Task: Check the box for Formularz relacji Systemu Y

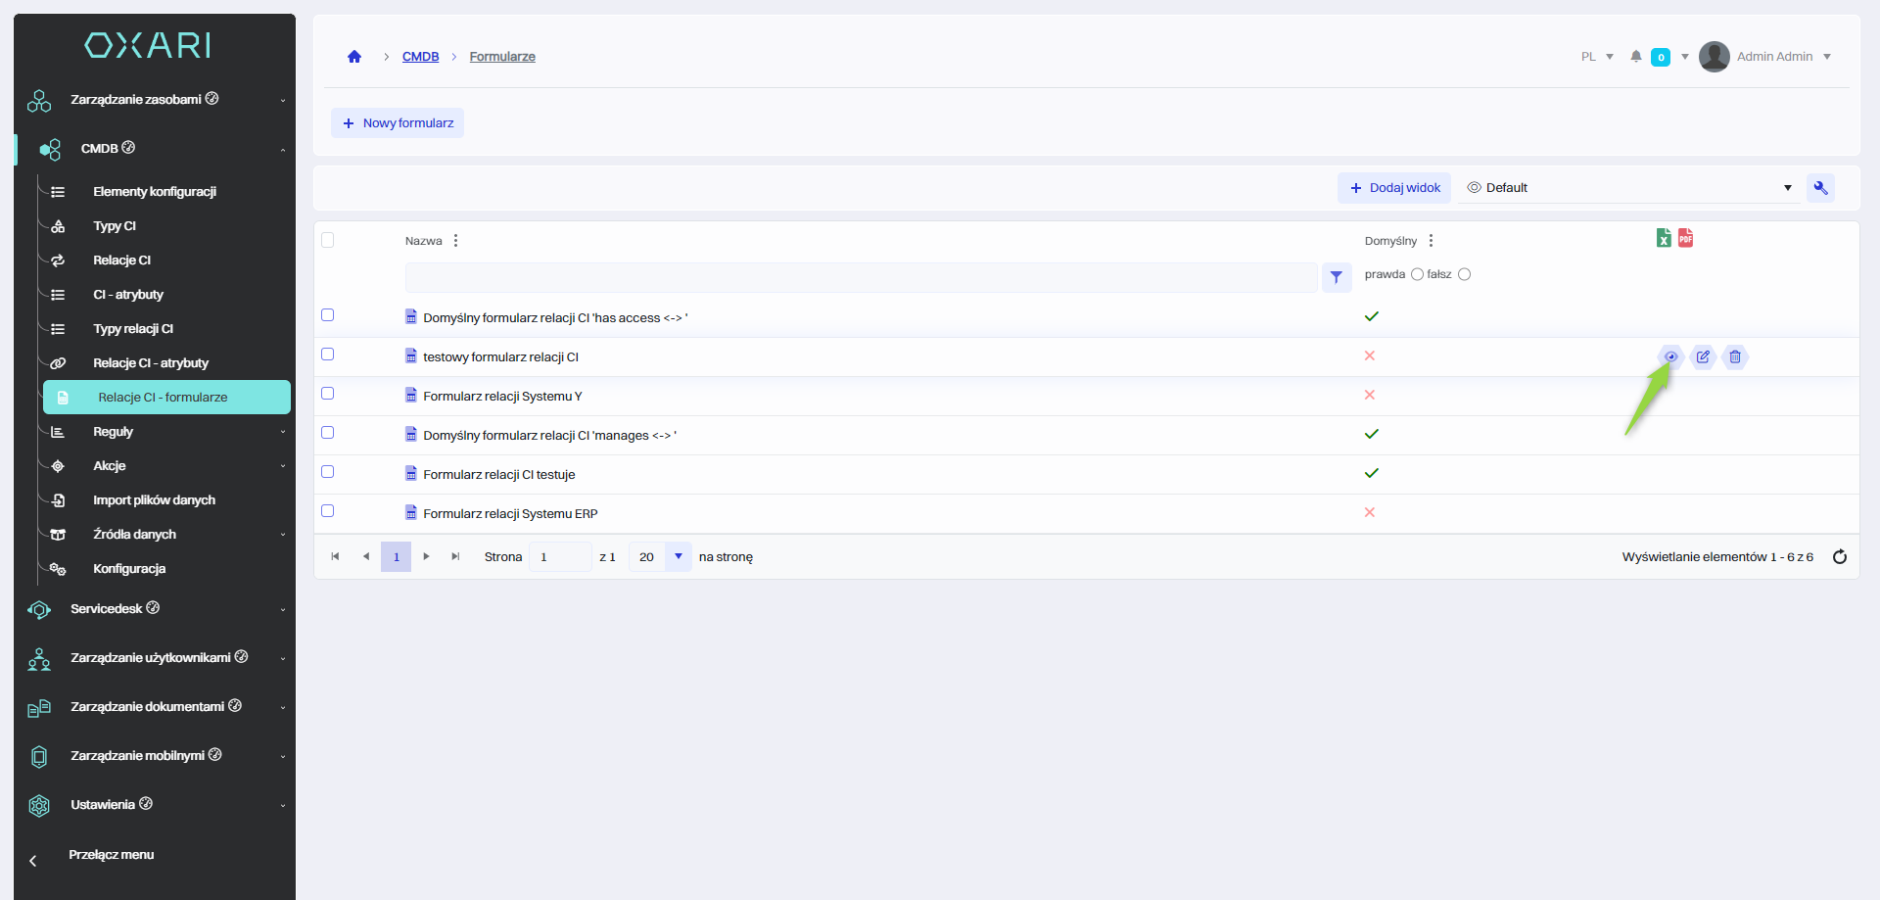Action: (x=328, y=394)
